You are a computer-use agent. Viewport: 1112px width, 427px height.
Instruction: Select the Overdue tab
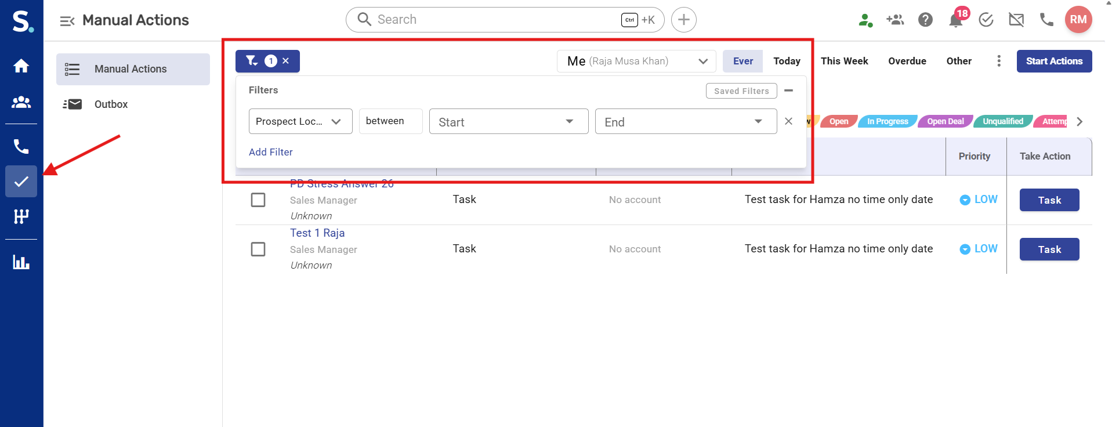tap(907, 61)
